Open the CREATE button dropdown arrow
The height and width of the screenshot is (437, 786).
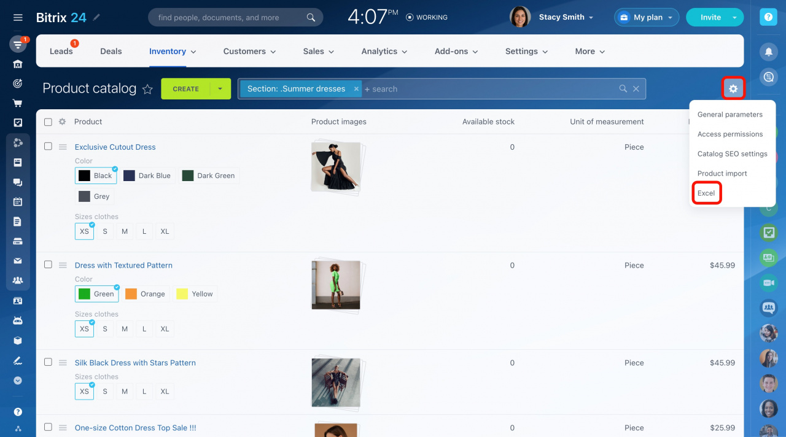click(x=220, y=89)
